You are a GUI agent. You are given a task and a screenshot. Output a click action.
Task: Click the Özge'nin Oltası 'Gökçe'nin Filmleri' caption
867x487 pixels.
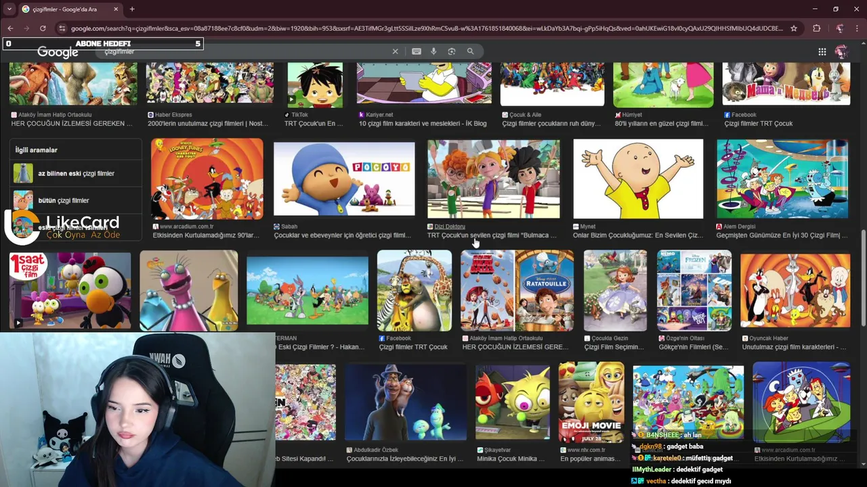(693, 347)
